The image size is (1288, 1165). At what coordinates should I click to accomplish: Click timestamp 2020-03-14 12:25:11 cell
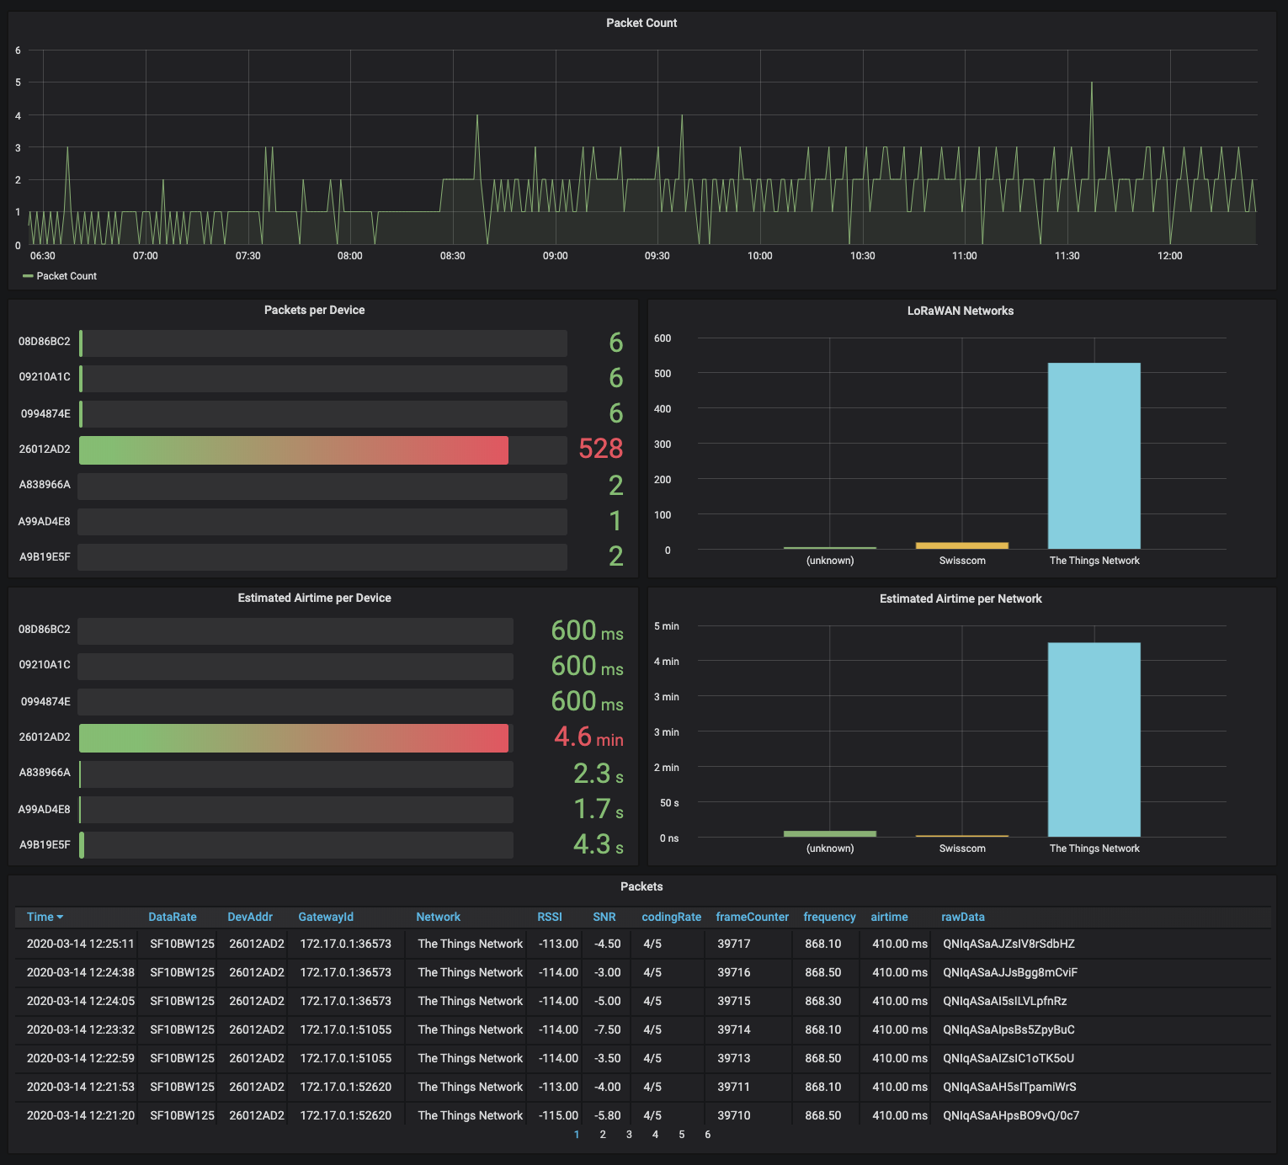80,944
